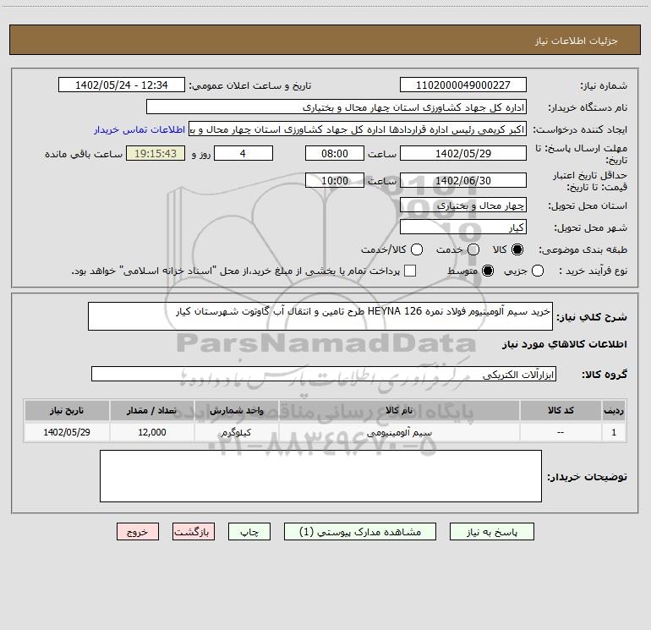Image resolution: width=651 pixels, height=630 pixels.
Task: Click the نام کالا column header
Action: [x=399, y=410]
